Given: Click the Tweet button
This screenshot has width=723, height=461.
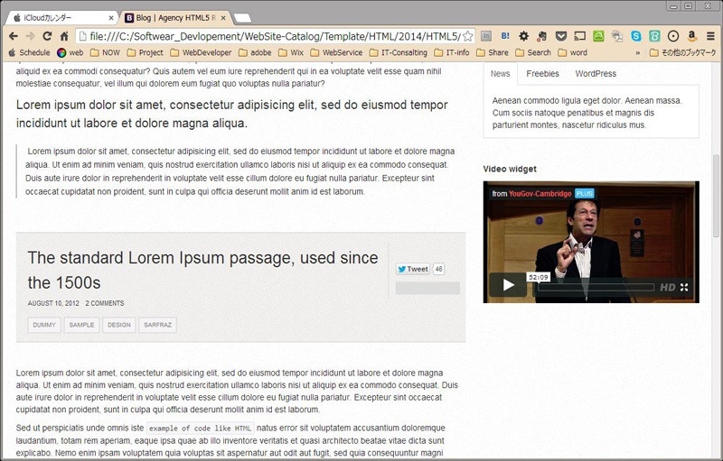Looking at the screenshot, I should click(x=413, y=269).
